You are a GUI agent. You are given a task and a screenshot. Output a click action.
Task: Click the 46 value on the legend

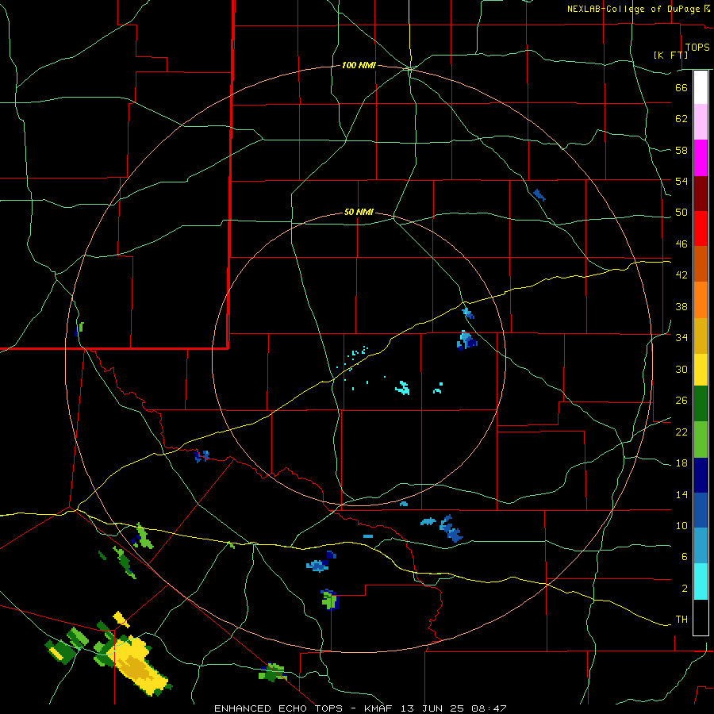(681, 244)
